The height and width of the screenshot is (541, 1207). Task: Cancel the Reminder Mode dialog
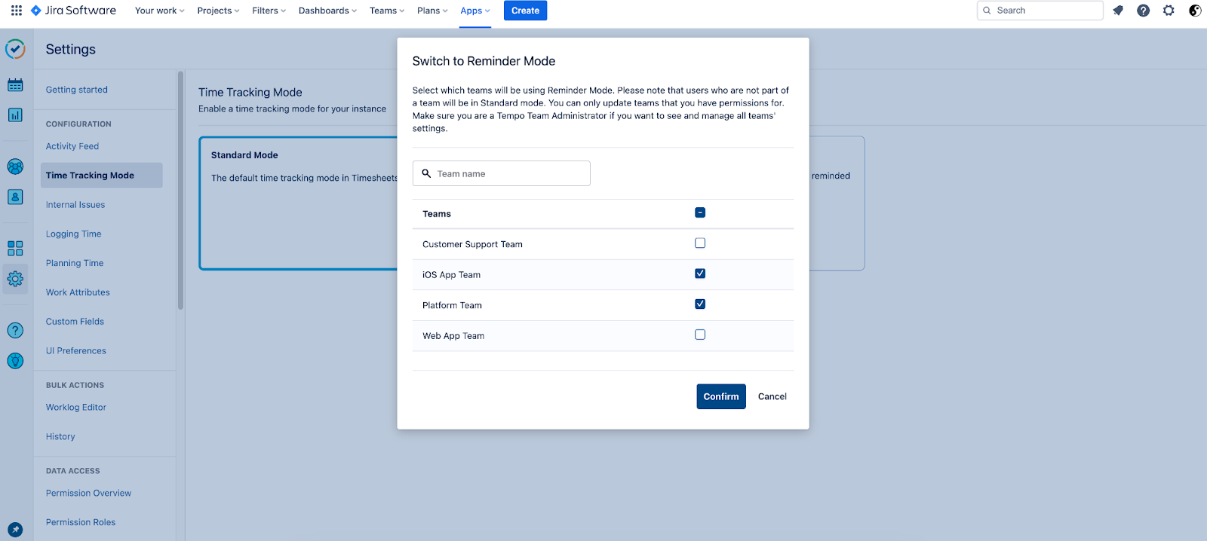tap(772, 396)
